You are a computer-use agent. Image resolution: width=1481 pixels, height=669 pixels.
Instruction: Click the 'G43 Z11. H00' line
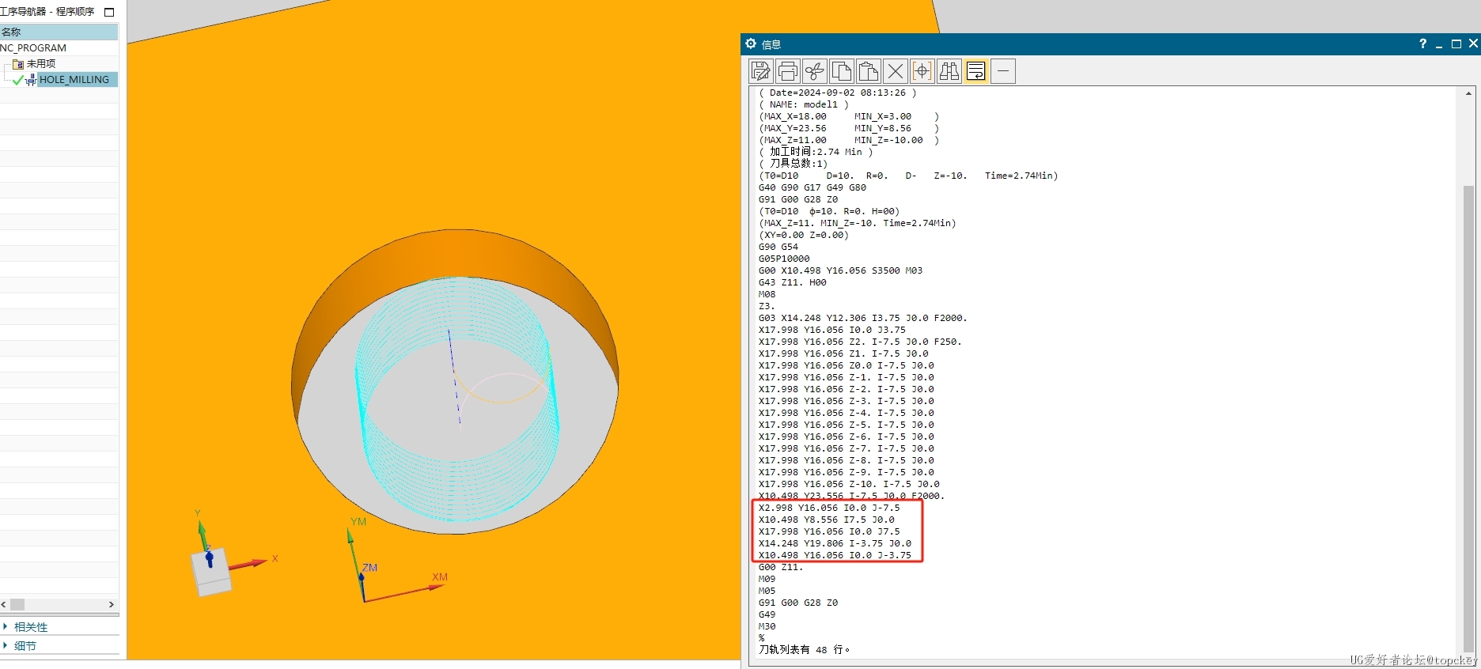792,282
